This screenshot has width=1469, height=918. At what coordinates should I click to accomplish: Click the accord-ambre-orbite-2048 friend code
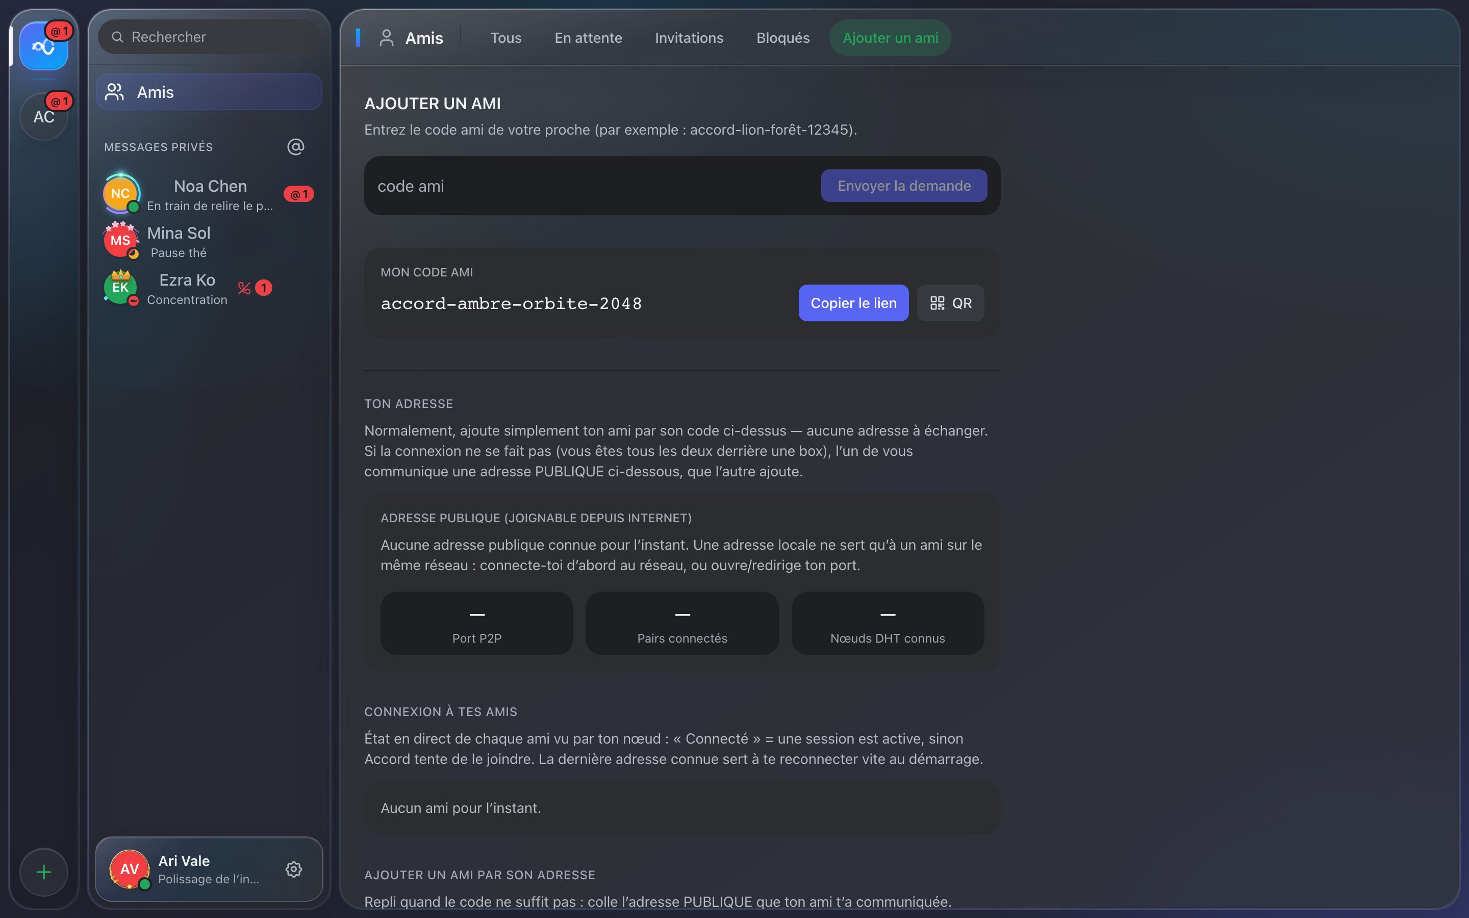[511, 303]
